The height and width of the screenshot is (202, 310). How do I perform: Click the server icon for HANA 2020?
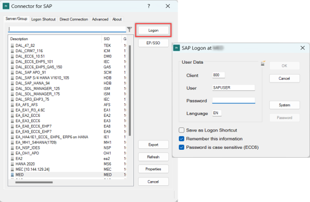coord(13,164)
